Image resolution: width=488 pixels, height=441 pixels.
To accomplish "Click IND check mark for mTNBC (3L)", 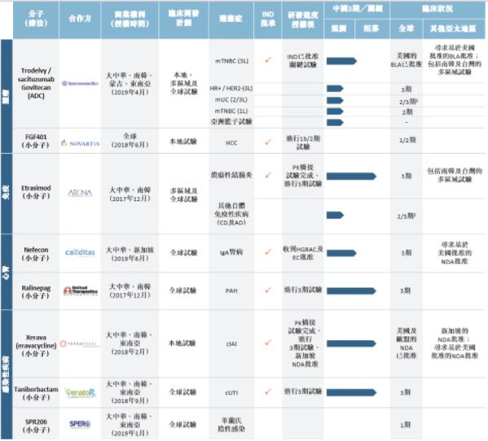I will [x=268, y=60].
